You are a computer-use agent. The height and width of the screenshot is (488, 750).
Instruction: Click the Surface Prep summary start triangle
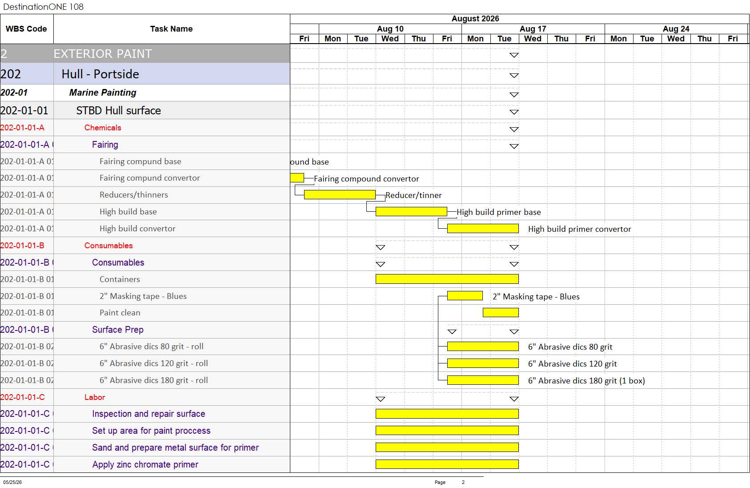tap(452, 332)
